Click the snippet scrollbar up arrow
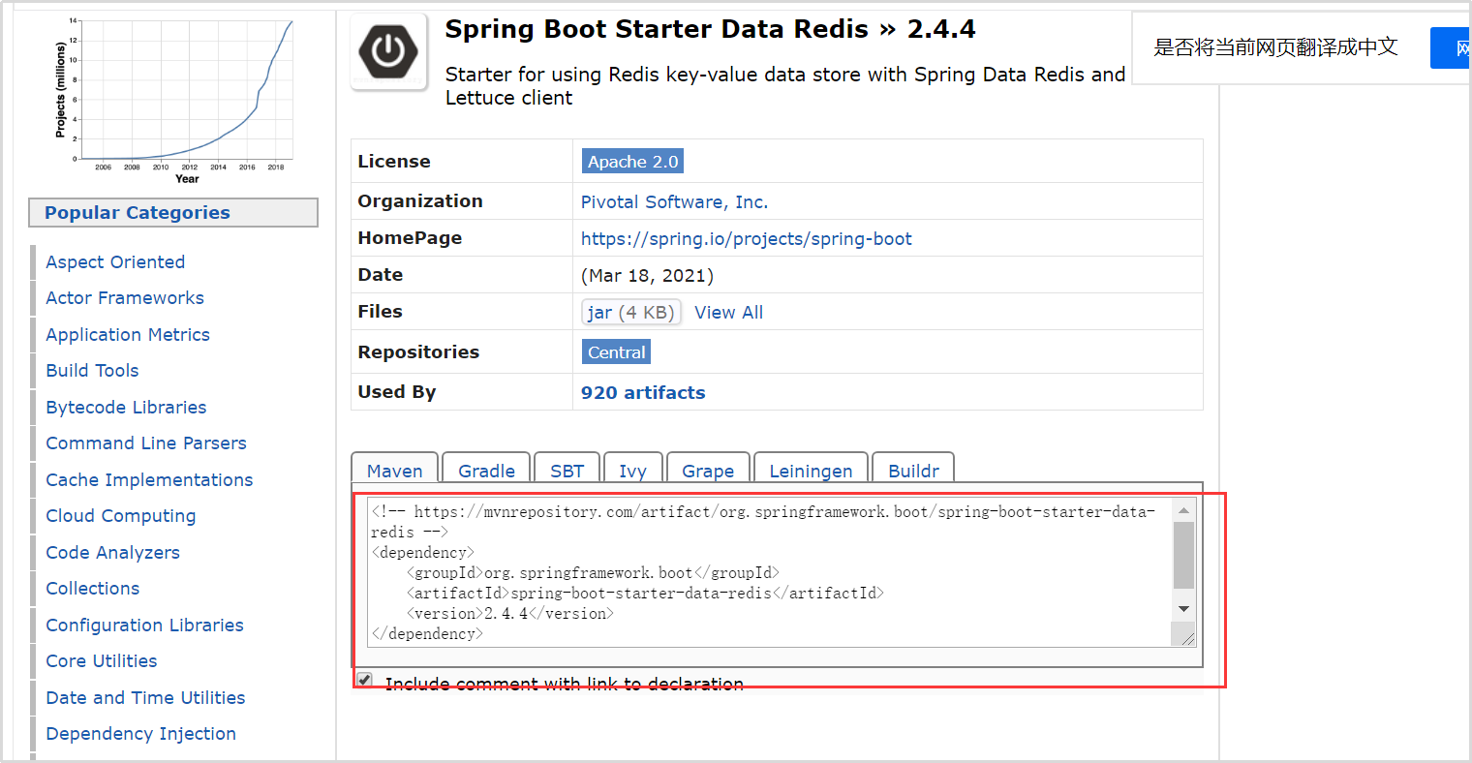The width and height of the screenshot is (1472, 763). click(1183, 510)
